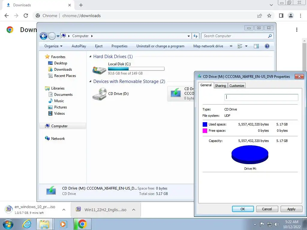Show more toolbar commands chevron
This screenshot has height=230, width=307.
point(231,46)
